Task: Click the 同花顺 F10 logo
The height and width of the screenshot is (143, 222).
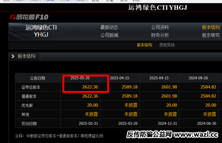Action: [29, 17]
